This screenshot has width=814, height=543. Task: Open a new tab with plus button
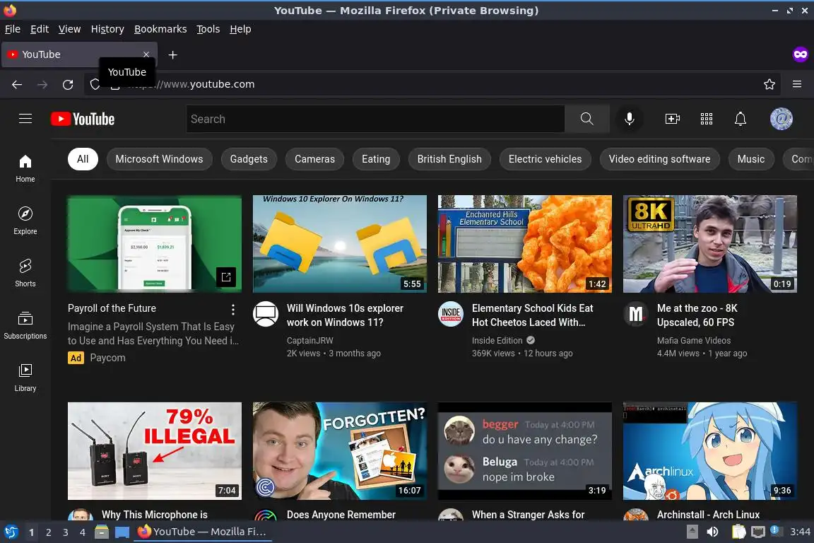[x=173, y=54]
